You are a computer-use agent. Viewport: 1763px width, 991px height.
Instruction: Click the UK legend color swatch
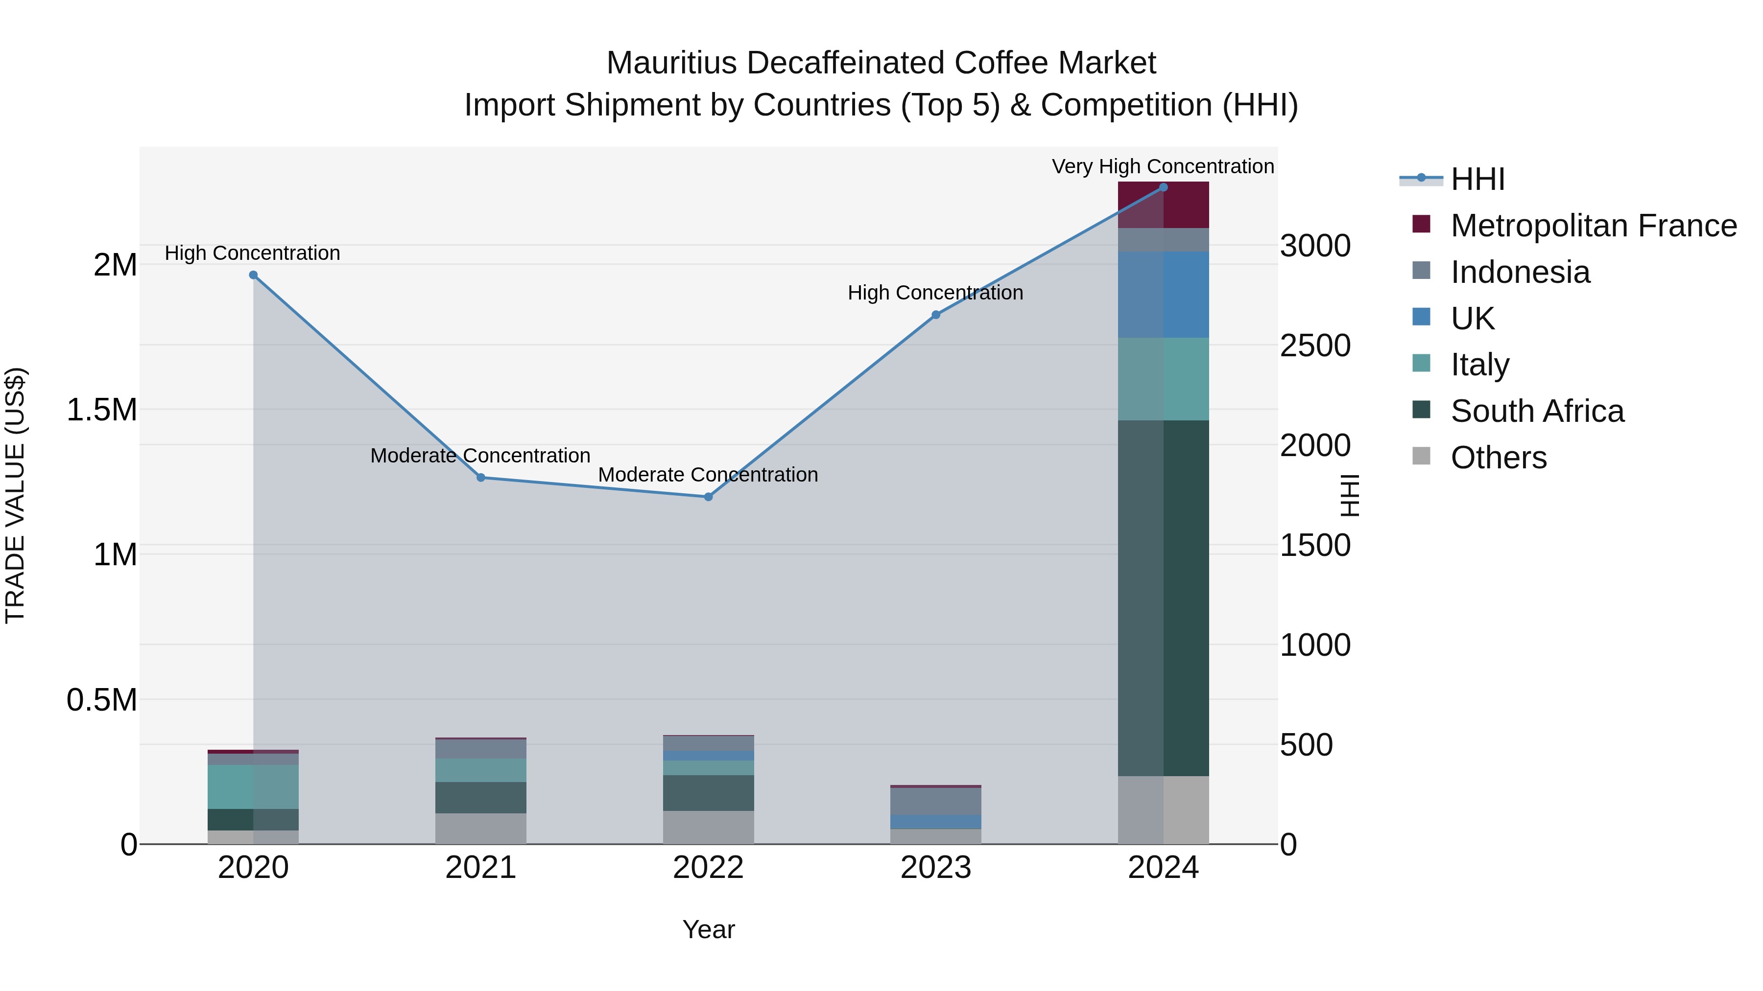click(x=1422, y=317)
